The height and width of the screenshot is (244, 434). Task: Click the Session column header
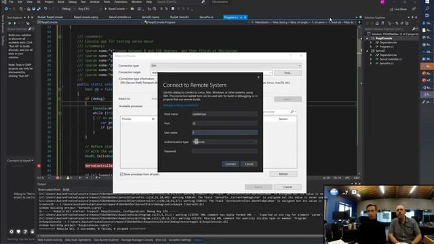click(x=283, y=119)
